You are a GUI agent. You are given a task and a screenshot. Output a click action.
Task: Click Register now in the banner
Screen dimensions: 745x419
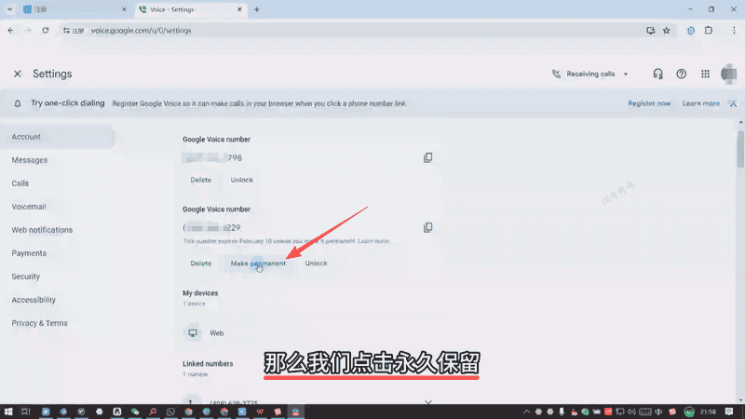pyautogui.click(x=649, y=103)
